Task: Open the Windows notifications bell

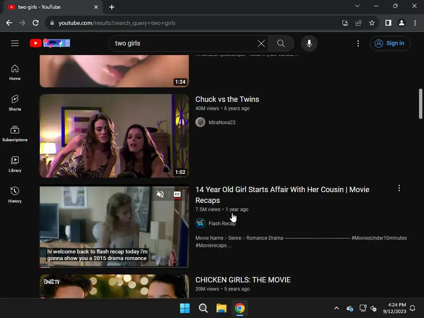Action: (413, 308)
